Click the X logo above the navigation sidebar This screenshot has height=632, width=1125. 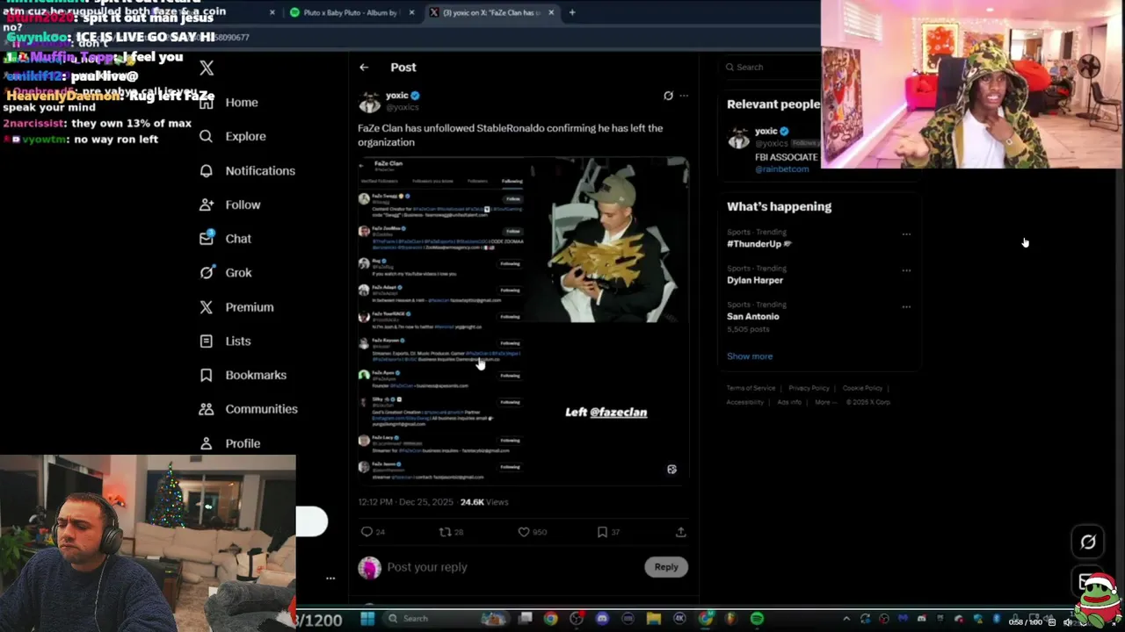pos(207,68)
